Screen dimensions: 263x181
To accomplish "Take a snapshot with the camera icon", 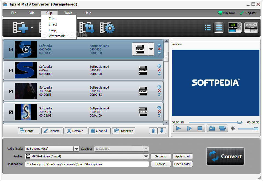I will pos(212,128).
